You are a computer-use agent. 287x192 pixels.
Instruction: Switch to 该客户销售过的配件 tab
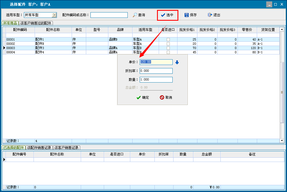point(36,23)
